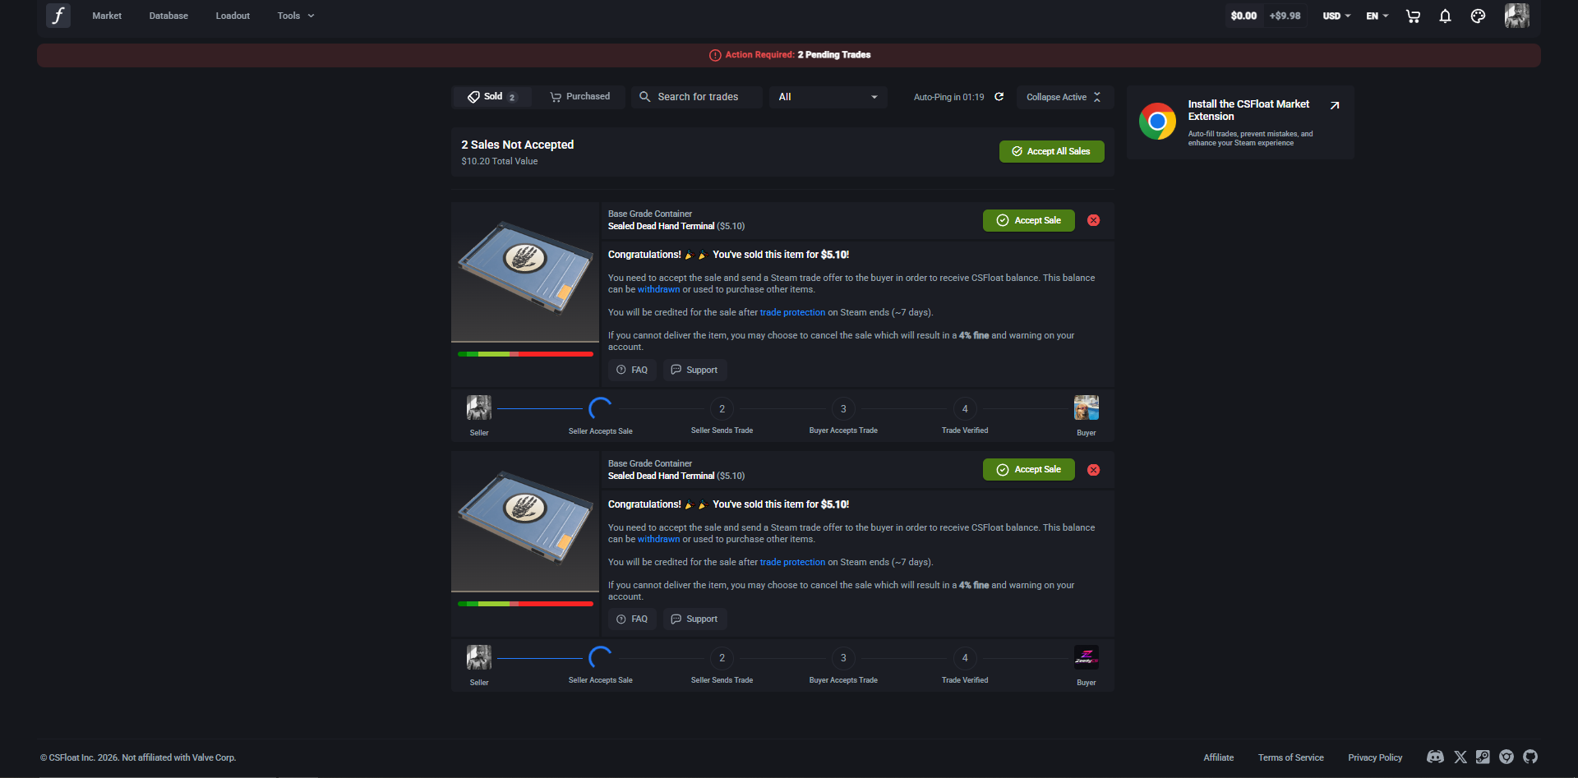Click the seller avatar in upper sale
The width and height of the screenshot is (1578, 778).
tap(479, 407)
